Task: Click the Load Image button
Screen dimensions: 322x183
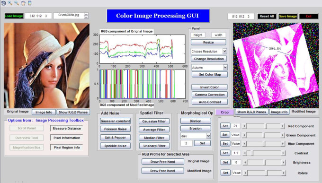Action: point(14,16)
